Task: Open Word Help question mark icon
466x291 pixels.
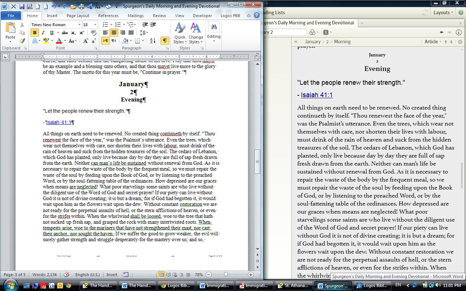Action: pos(257,16)
